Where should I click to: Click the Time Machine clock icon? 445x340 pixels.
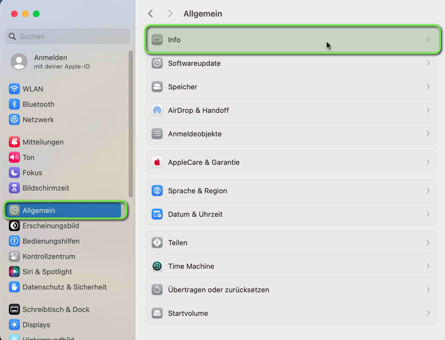coord(157,267)
